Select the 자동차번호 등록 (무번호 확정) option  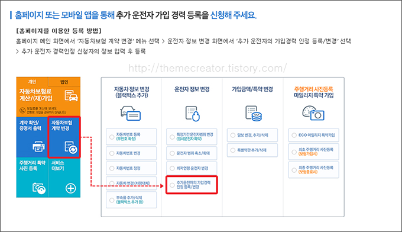pos(131,137)
